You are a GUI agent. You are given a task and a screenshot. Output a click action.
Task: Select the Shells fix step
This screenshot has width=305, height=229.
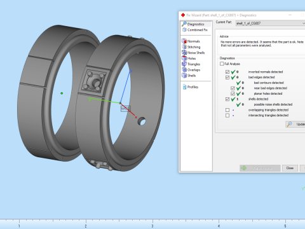pyautogui.click(x=191, y=76)
